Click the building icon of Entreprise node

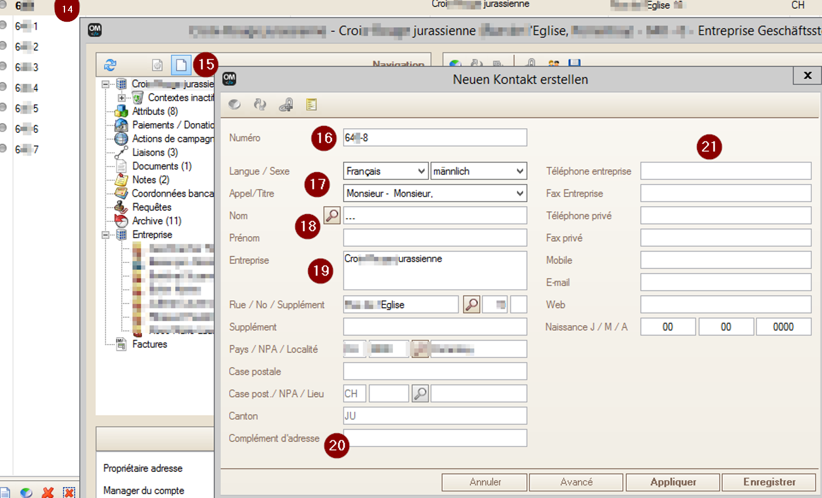pyautogui.click(x=121, y=234)
